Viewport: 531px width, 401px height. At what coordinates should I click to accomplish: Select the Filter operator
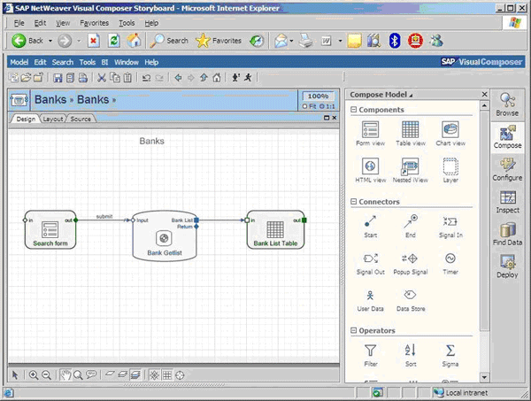370,356
